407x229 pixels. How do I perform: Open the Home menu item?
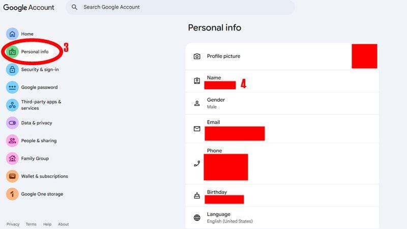(27, 34)
